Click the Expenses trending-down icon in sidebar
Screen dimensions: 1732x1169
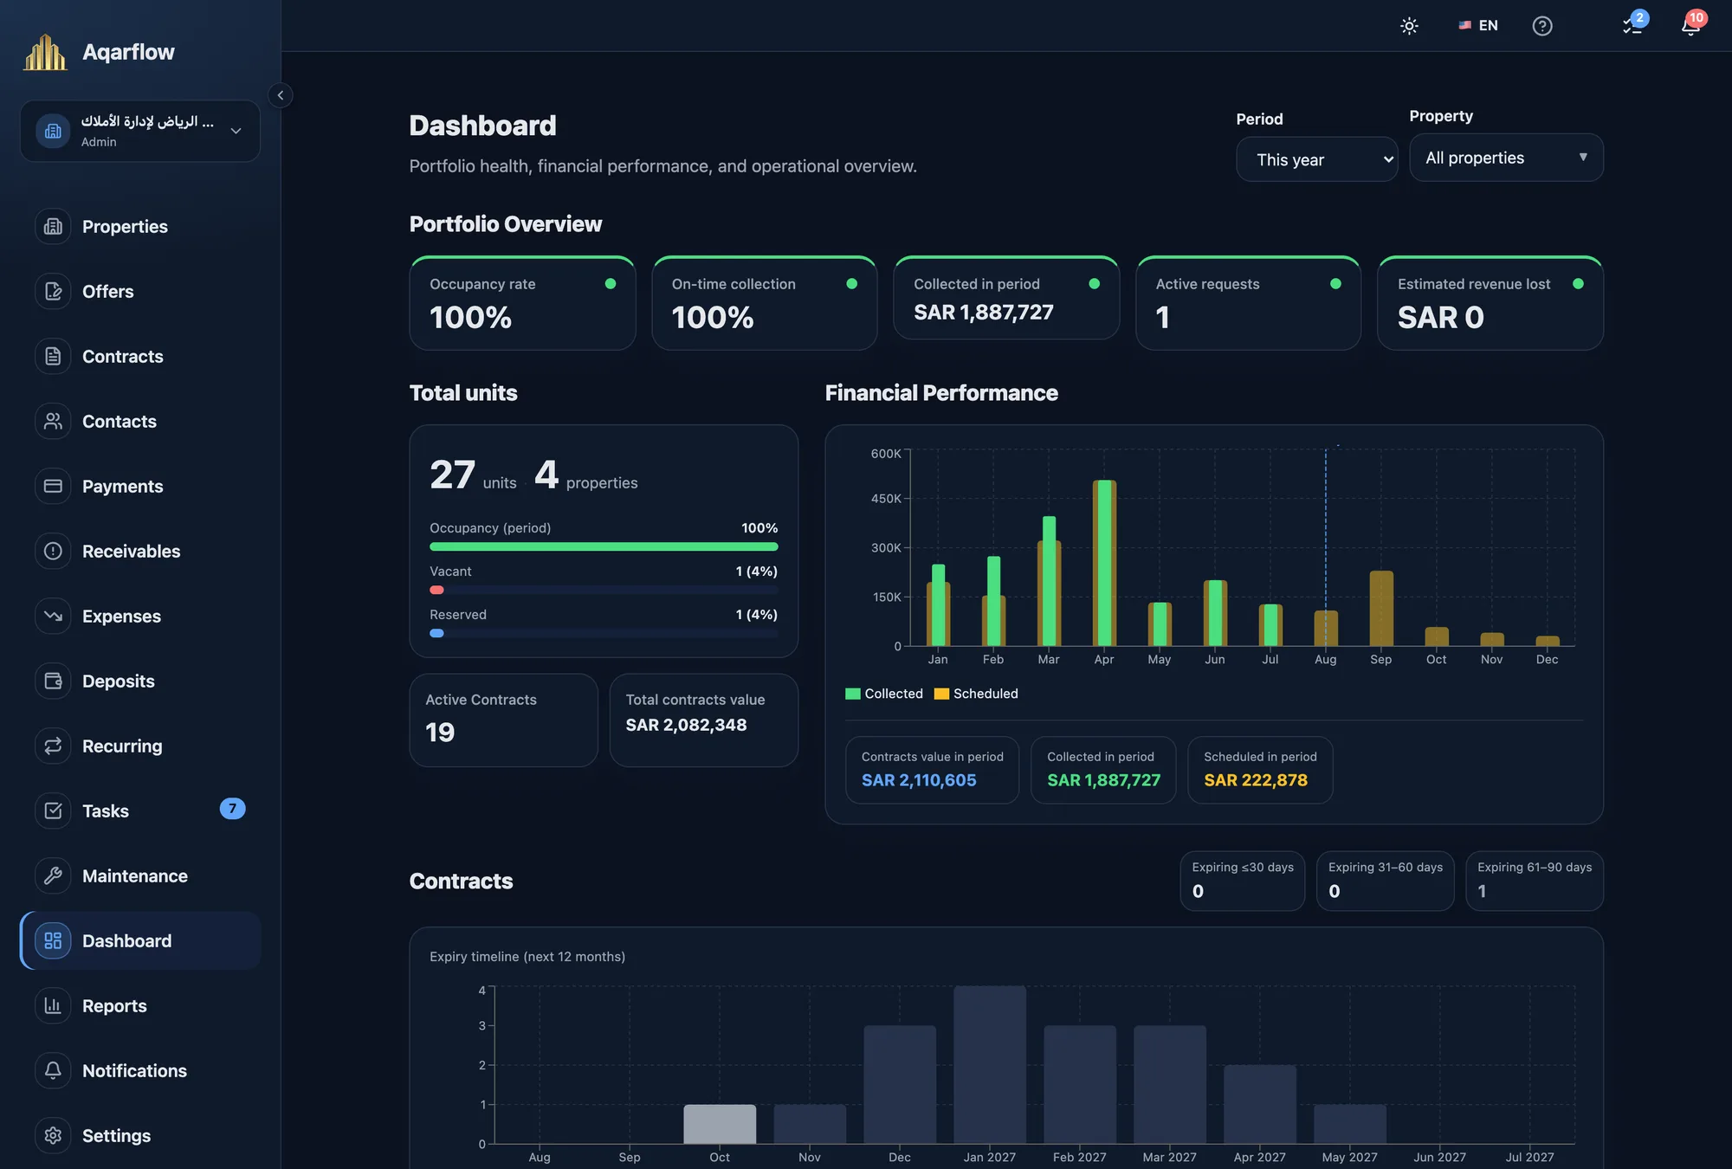click(x=53, y=616)
